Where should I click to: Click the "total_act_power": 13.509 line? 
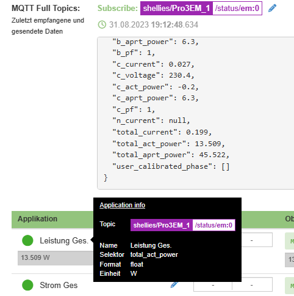tap(168, 144)
